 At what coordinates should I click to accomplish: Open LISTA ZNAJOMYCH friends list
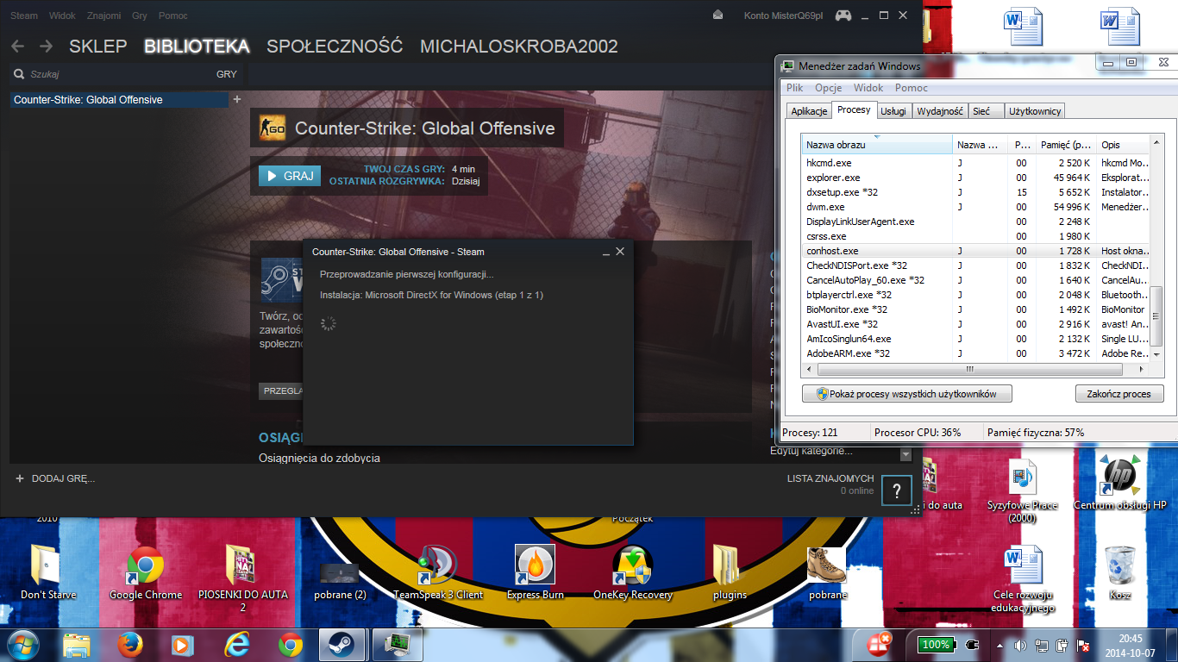[830, 478]
